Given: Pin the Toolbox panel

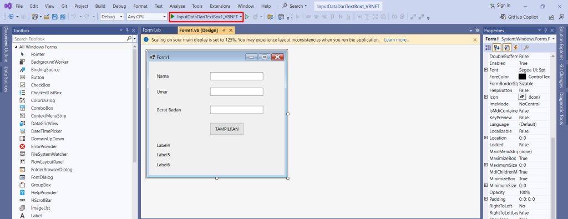Looking at the screenshot, I should click(x=127, y=30).
